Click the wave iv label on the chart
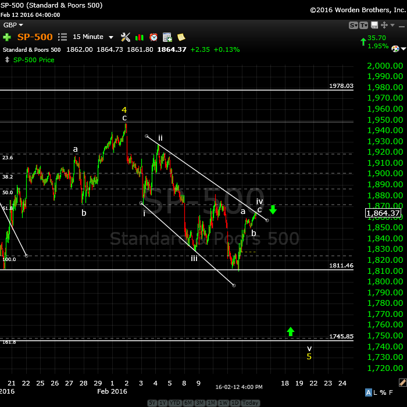This screenshot has width=407, height=407. [259, 201]
